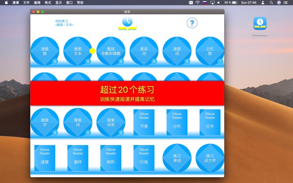Open the EBook Reader 节奏 book
Image resolution: width=293 pixels, height=183 pixels.
tap(144, 122)
